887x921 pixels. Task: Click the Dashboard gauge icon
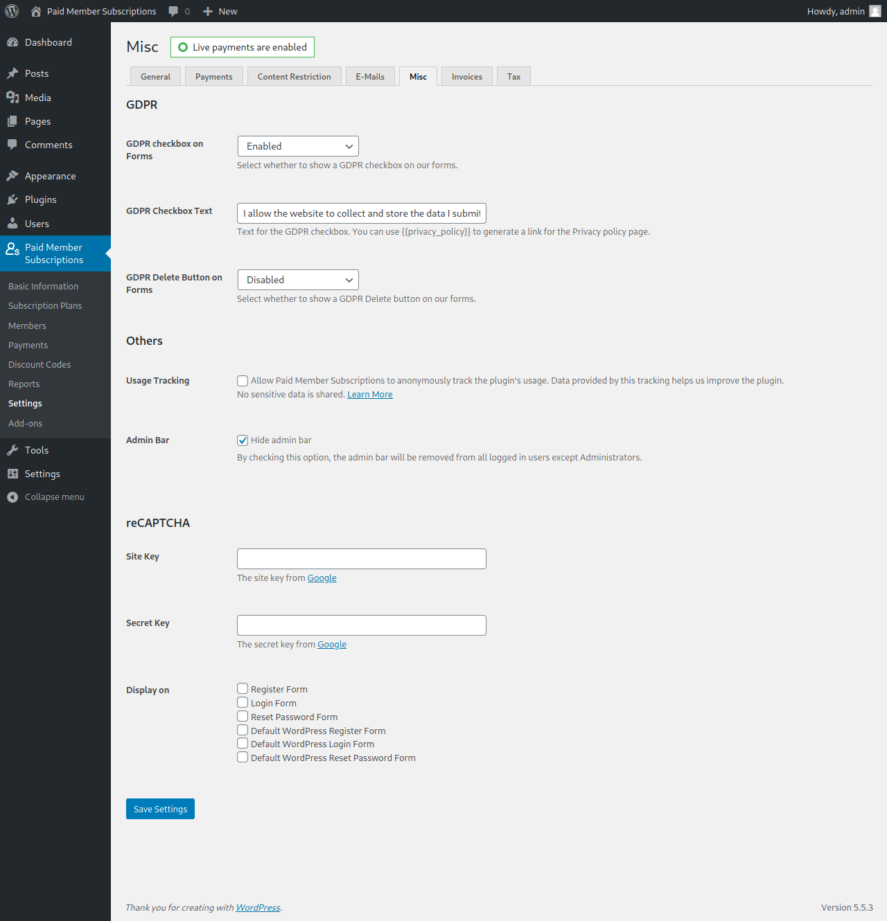pos(12,42)
